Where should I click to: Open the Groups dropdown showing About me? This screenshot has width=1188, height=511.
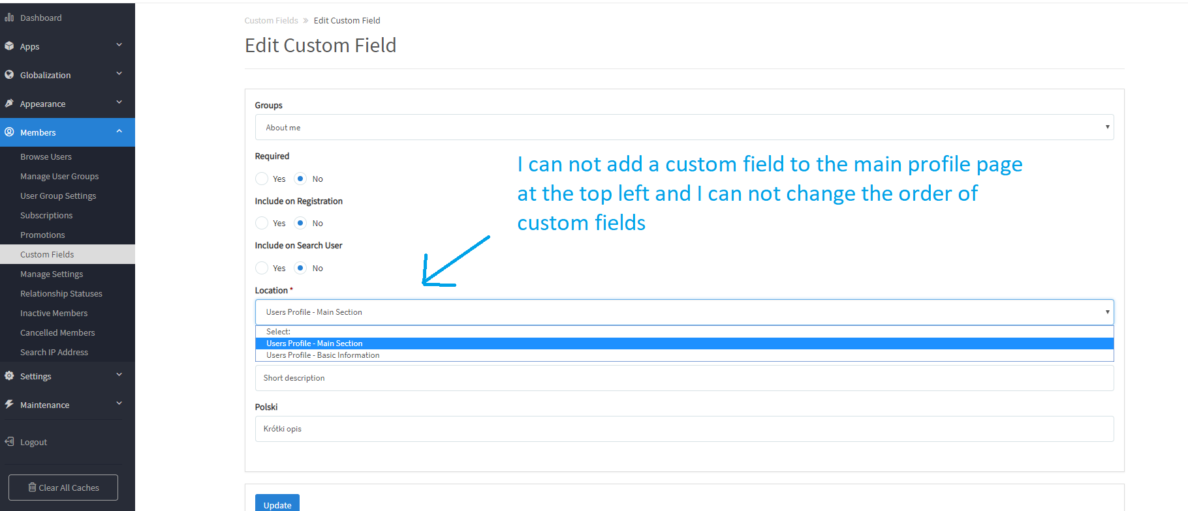(x=683, y=126)
